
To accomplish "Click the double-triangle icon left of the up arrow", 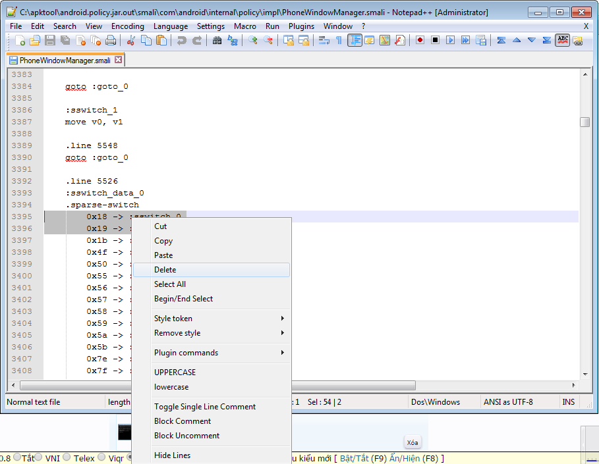I will (x=501, y=40).
